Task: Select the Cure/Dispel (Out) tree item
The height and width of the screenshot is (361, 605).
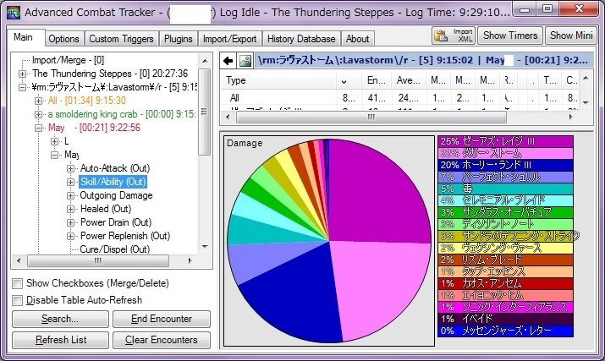Action: click(x=114, y=249)
